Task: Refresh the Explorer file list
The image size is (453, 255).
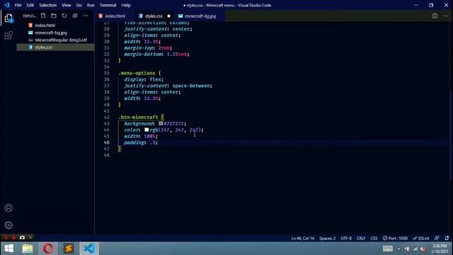Action: [64, 16]
